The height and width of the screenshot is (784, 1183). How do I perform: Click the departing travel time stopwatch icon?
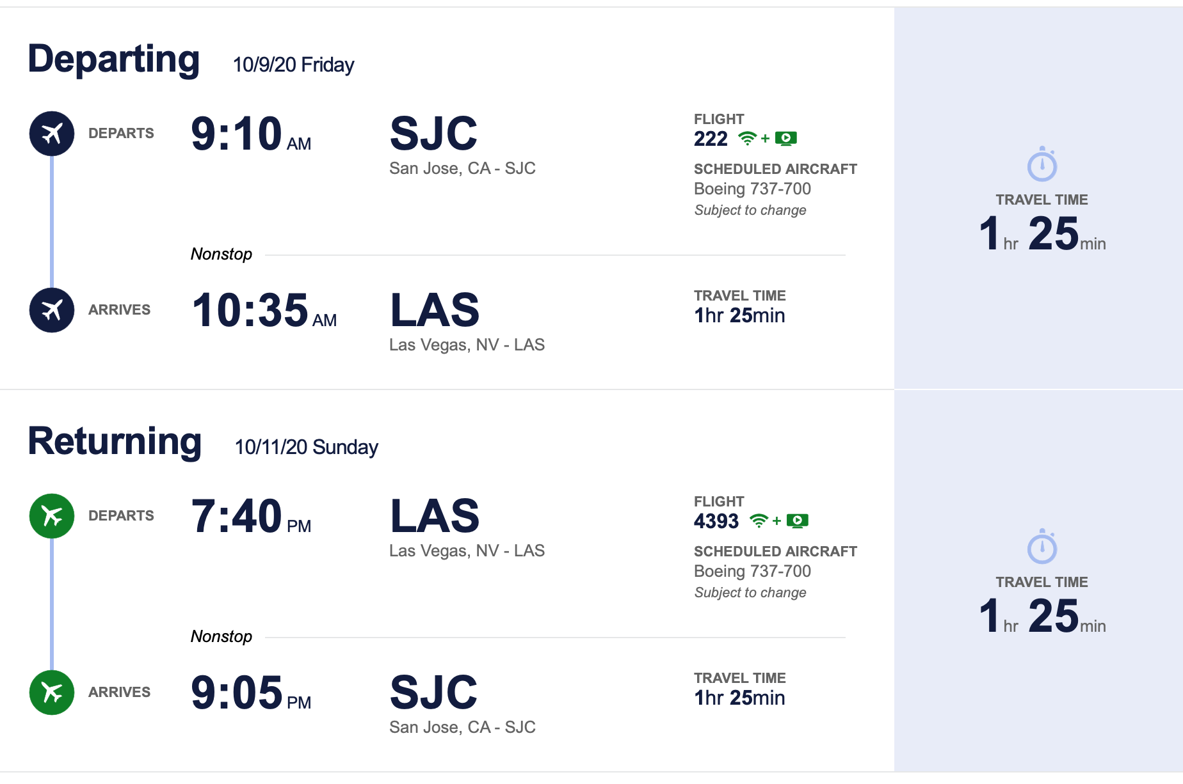(1042, 164)
